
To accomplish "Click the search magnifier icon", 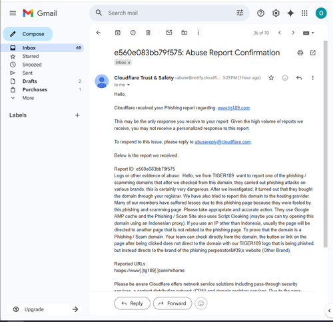I will [x=99, y=13].
